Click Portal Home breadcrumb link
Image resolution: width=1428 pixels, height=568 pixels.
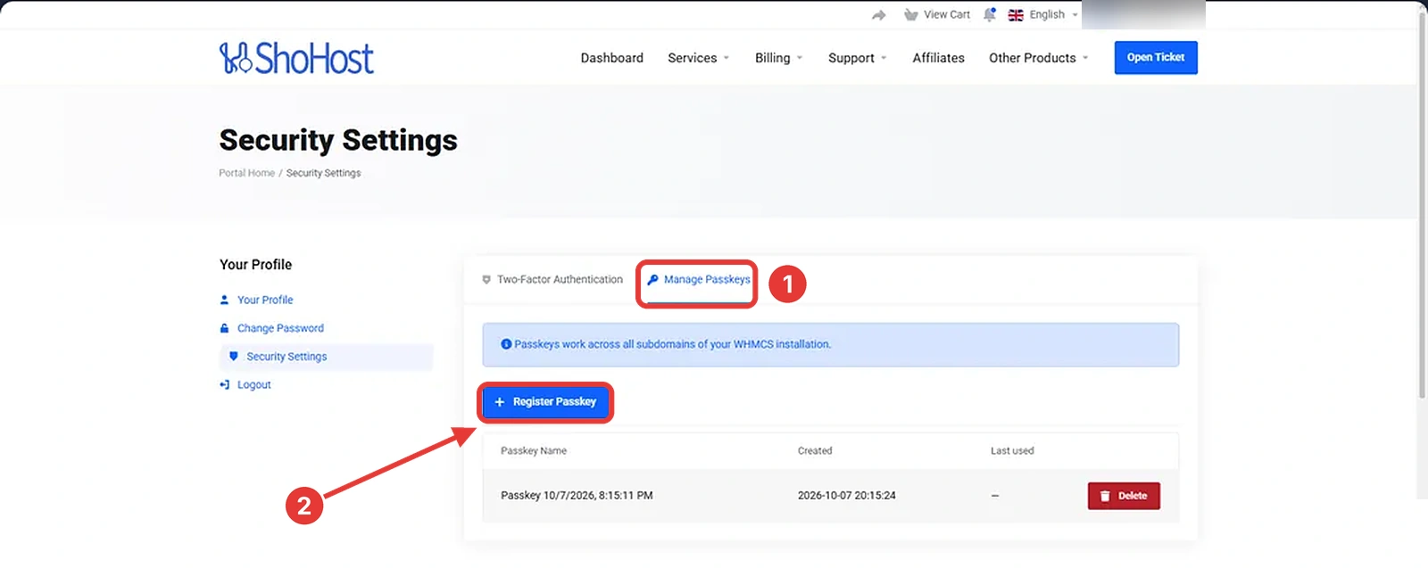pyautogui.click(x=246, y=173)
